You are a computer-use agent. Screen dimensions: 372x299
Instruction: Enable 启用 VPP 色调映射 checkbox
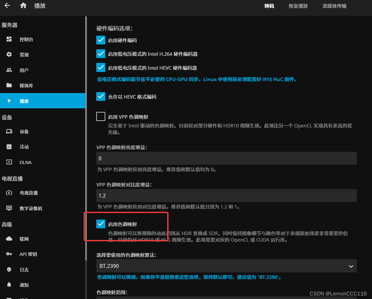101,117
